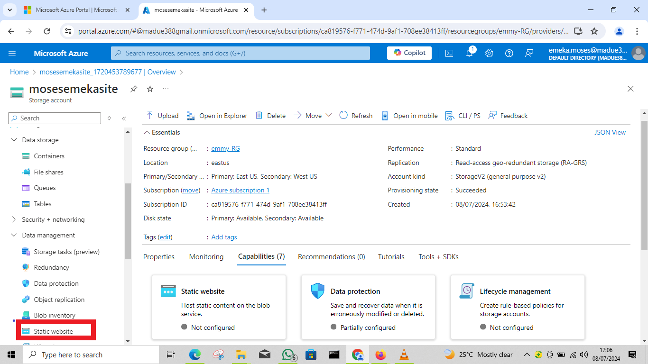
Task: Open the Static website capability card
Action: tap(219, 307)
